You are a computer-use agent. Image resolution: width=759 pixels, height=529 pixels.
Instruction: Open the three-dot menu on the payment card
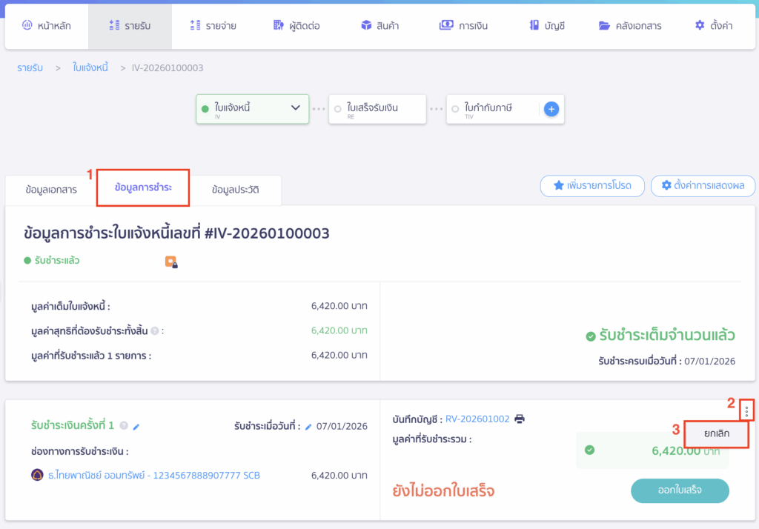[x=746, y=410]
